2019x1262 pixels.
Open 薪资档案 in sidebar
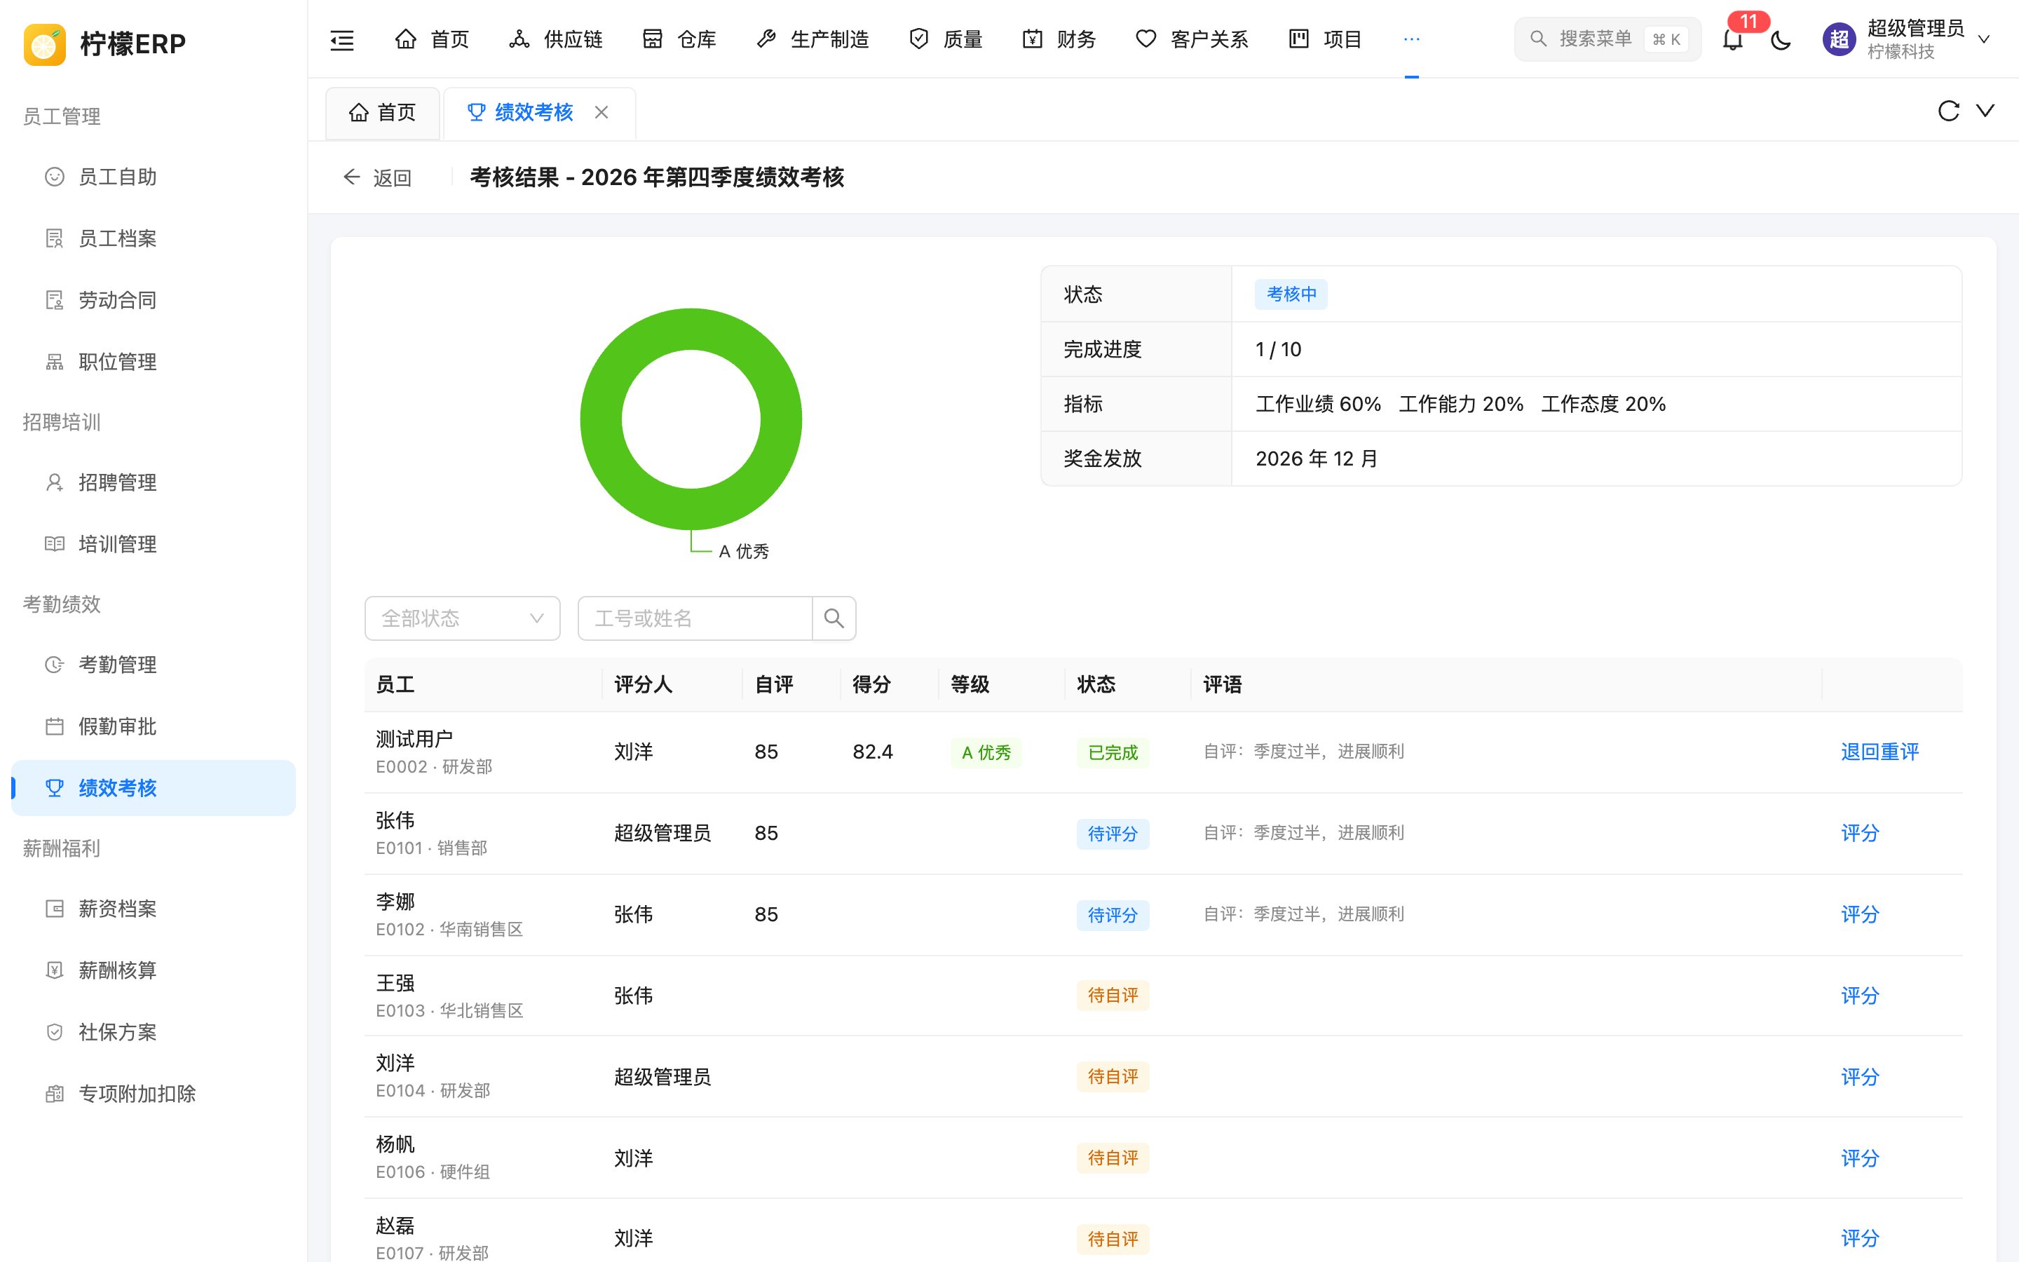click(x=154, y=909)
